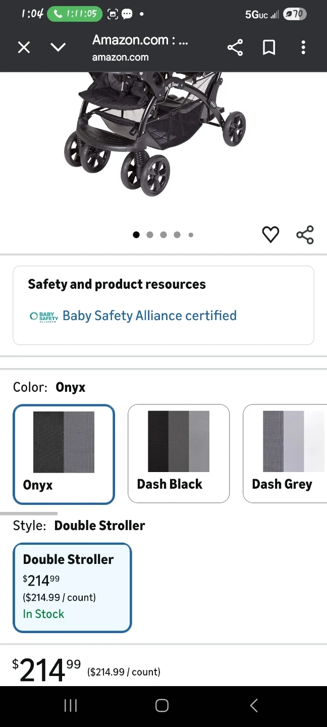327x727 pixels.
Task: Close the browser tab with X
Action: 24,47
